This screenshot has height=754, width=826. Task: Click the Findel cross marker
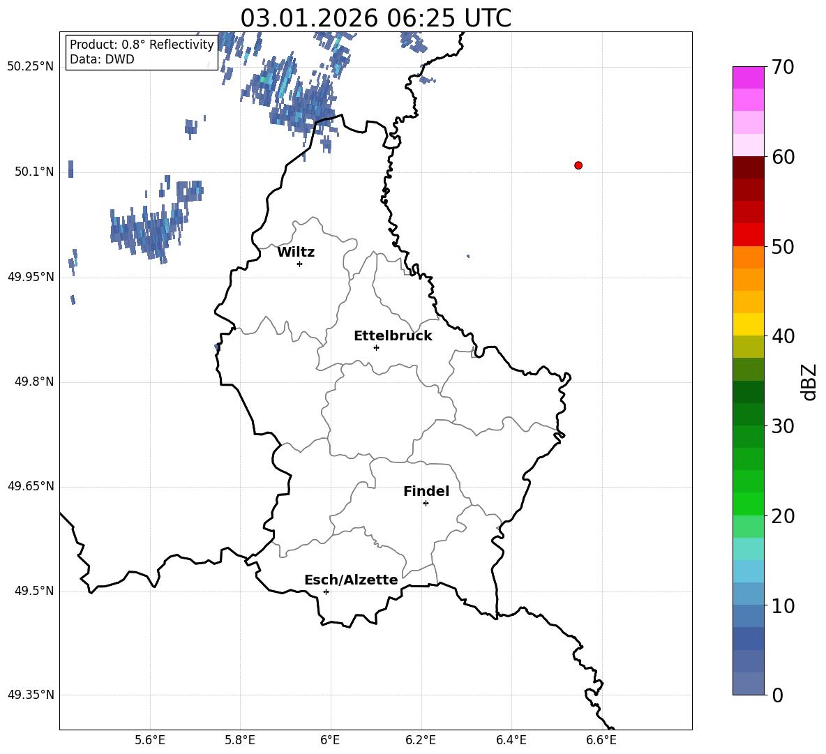pos(426,504)
